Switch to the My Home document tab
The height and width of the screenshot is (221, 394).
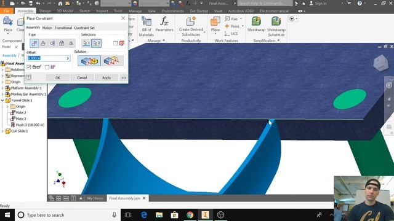pos(95,198)
